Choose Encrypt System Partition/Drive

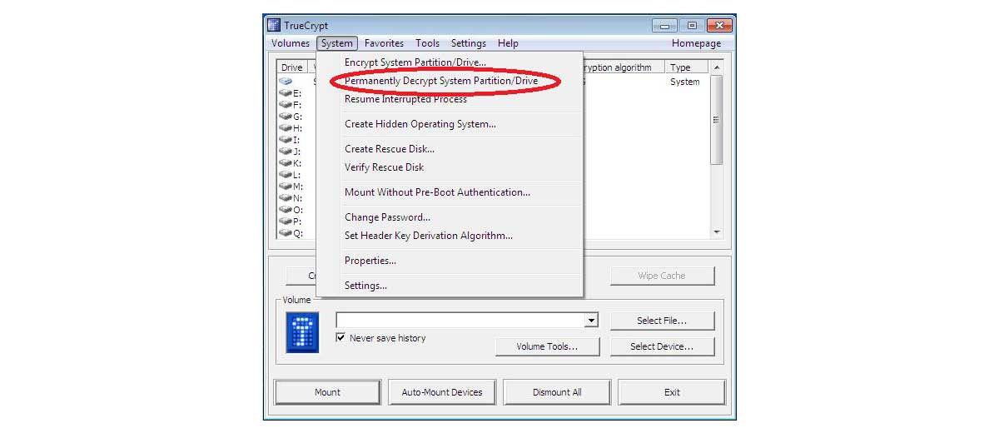[x=415, y=62]
